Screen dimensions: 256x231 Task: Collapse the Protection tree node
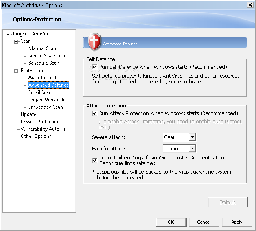(x=16, y=71)
